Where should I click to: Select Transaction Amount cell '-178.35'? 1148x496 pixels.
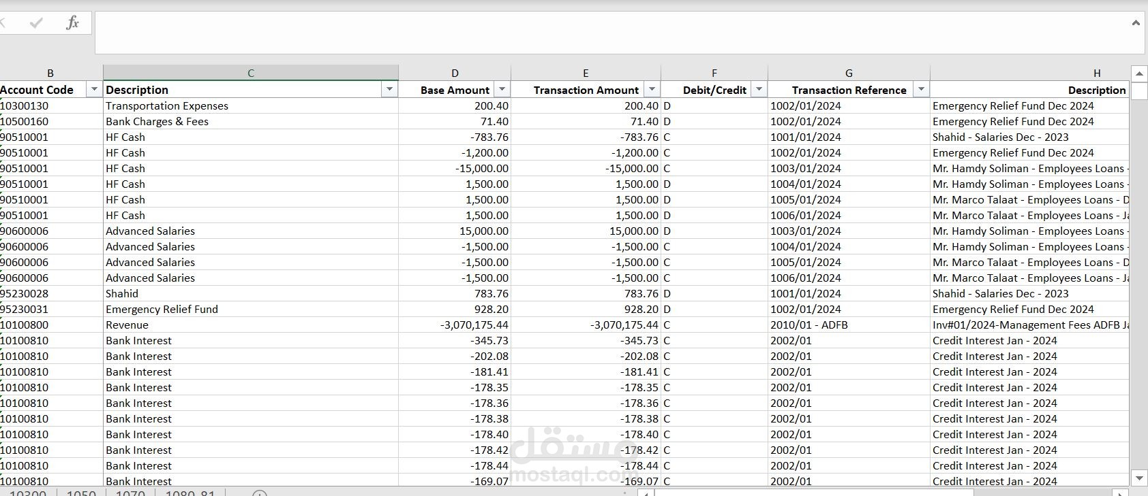coord(586,387)
